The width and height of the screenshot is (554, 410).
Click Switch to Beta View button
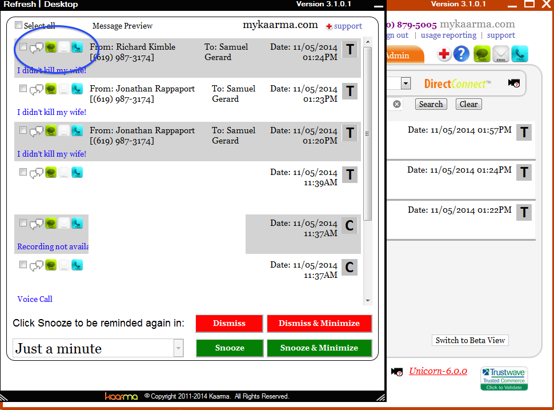tap(470, 340)
